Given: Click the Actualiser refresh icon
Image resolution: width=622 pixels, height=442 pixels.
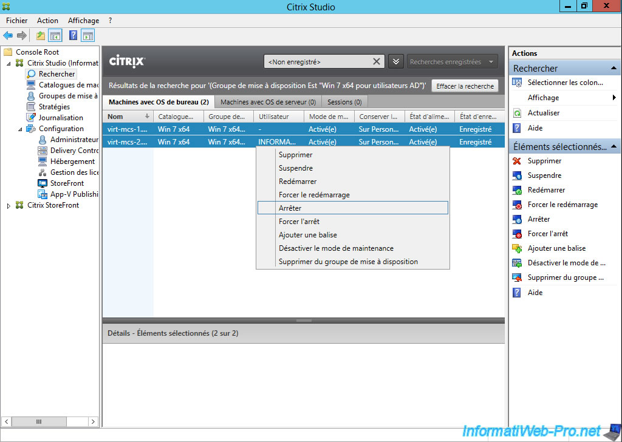Looking at the screenshot, I should 517,113.
